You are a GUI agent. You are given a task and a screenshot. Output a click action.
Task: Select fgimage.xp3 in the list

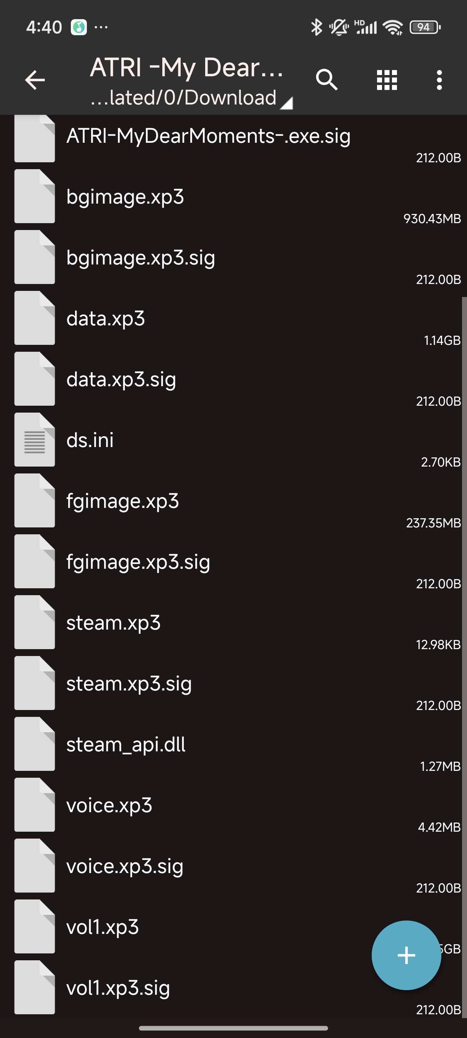tap(233, 501)
